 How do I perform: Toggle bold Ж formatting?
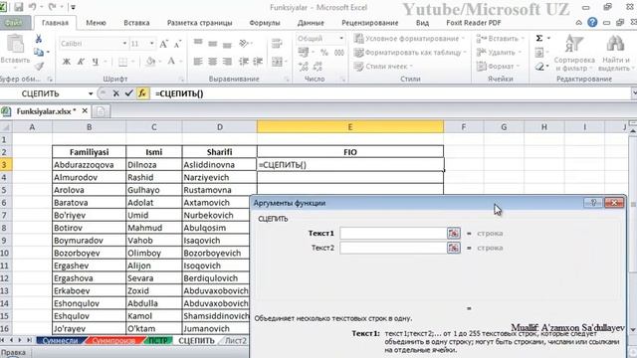tap(67, 62)
